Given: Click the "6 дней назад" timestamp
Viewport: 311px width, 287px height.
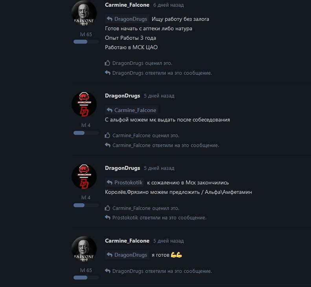Looking at the screenshot, I should pyautogui.click(x=168, y=5).
